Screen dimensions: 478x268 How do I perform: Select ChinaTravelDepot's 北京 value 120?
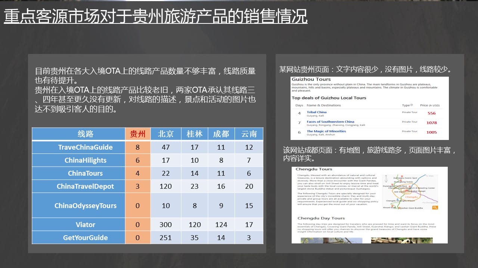(x=166, y=186)
